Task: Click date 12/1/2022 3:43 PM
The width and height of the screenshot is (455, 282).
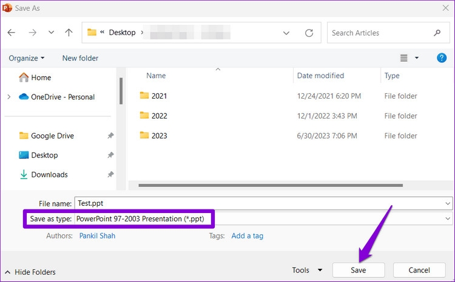Action: (327, 116)
